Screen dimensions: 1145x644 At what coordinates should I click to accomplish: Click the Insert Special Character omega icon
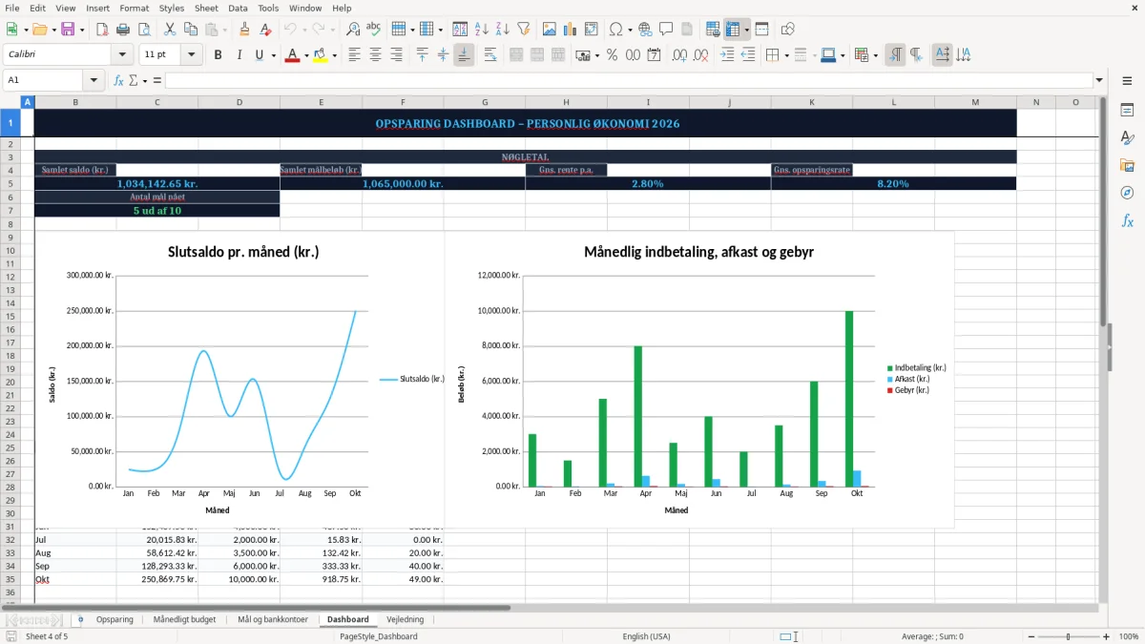pyautogui.click(x=615, y=29)
